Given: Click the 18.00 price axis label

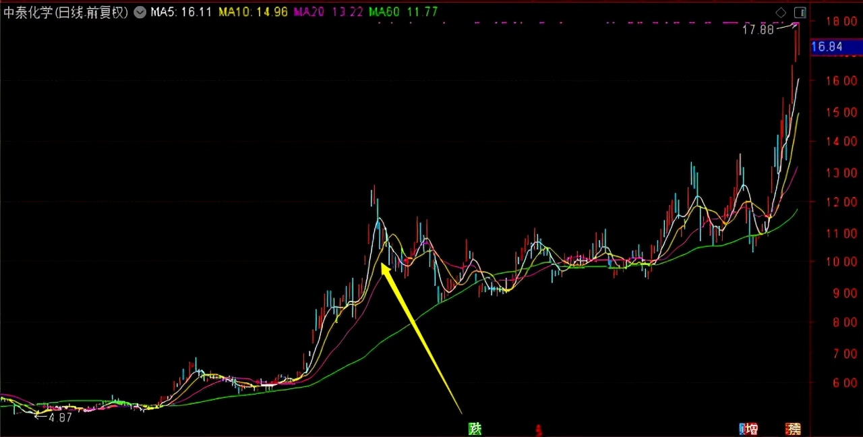Looking at the screenshot, I should [x=841, y=21].
